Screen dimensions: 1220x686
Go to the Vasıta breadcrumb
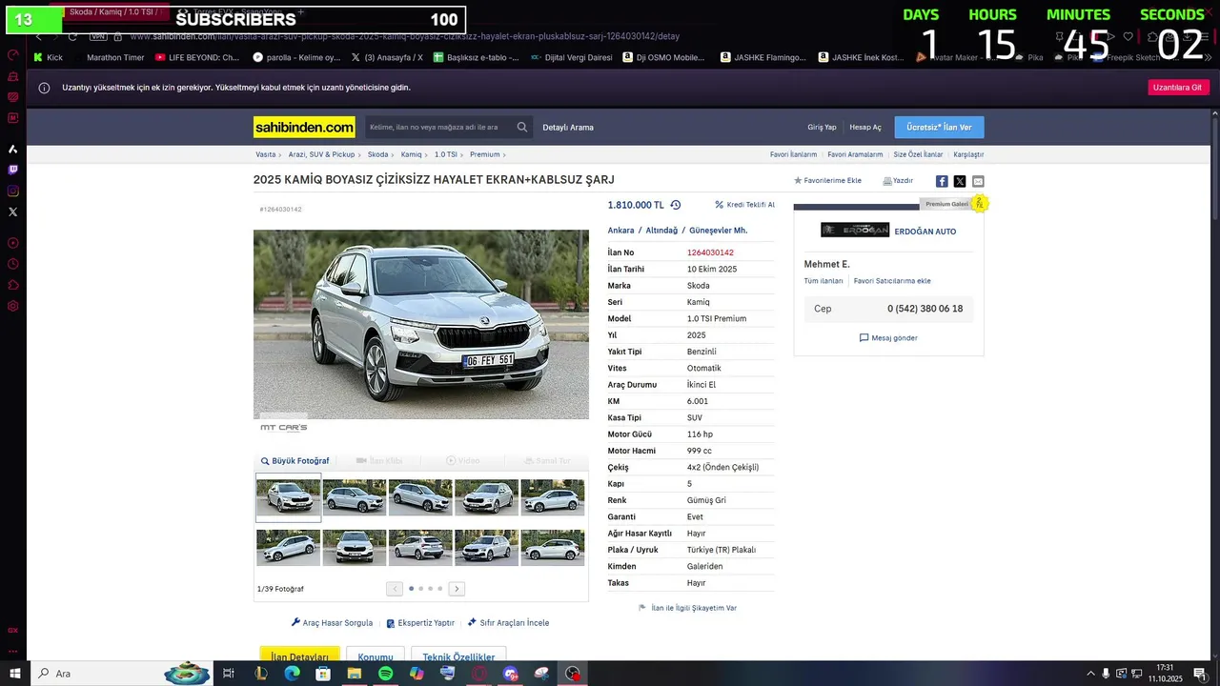point(266,154)
